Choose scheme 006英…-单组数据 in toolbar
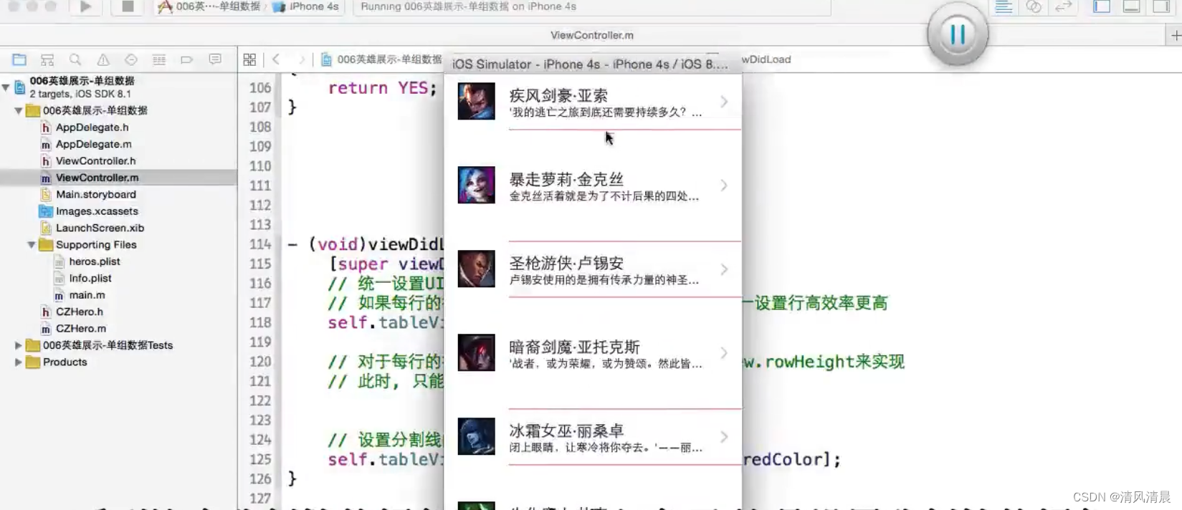 [209, 6]
